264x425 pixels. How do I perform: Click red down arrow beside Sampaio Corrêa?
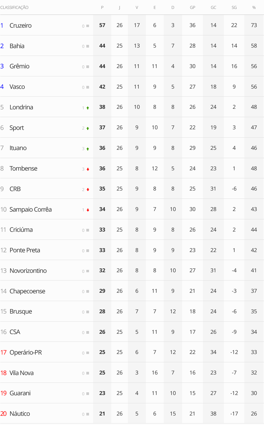[x=88, y=210]
